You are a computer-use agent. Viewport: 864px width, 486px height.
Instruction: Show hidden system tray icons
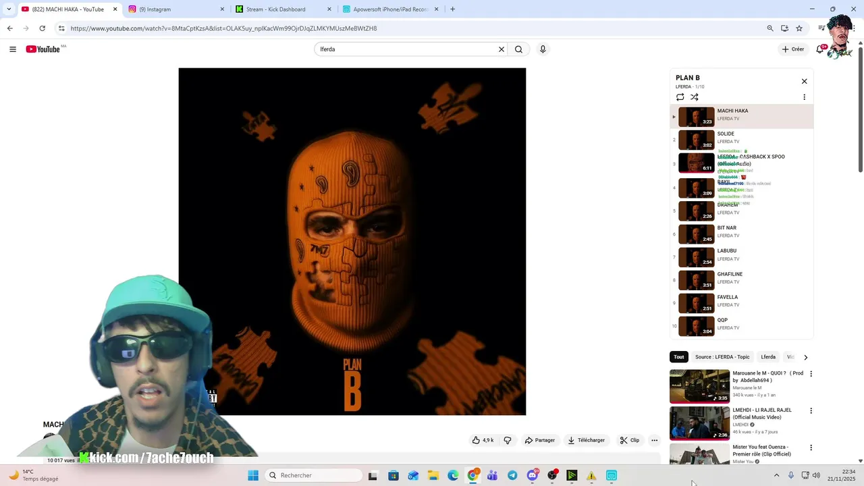click(x=776, y=475)
